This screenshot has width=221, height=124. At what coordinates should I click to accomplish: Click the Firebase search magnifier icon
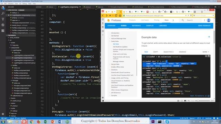coord(183,20)
